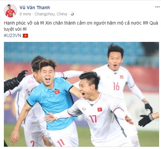161x149 pixels.
Task: Click the flag badge on jersey 17
Action: 100,109
